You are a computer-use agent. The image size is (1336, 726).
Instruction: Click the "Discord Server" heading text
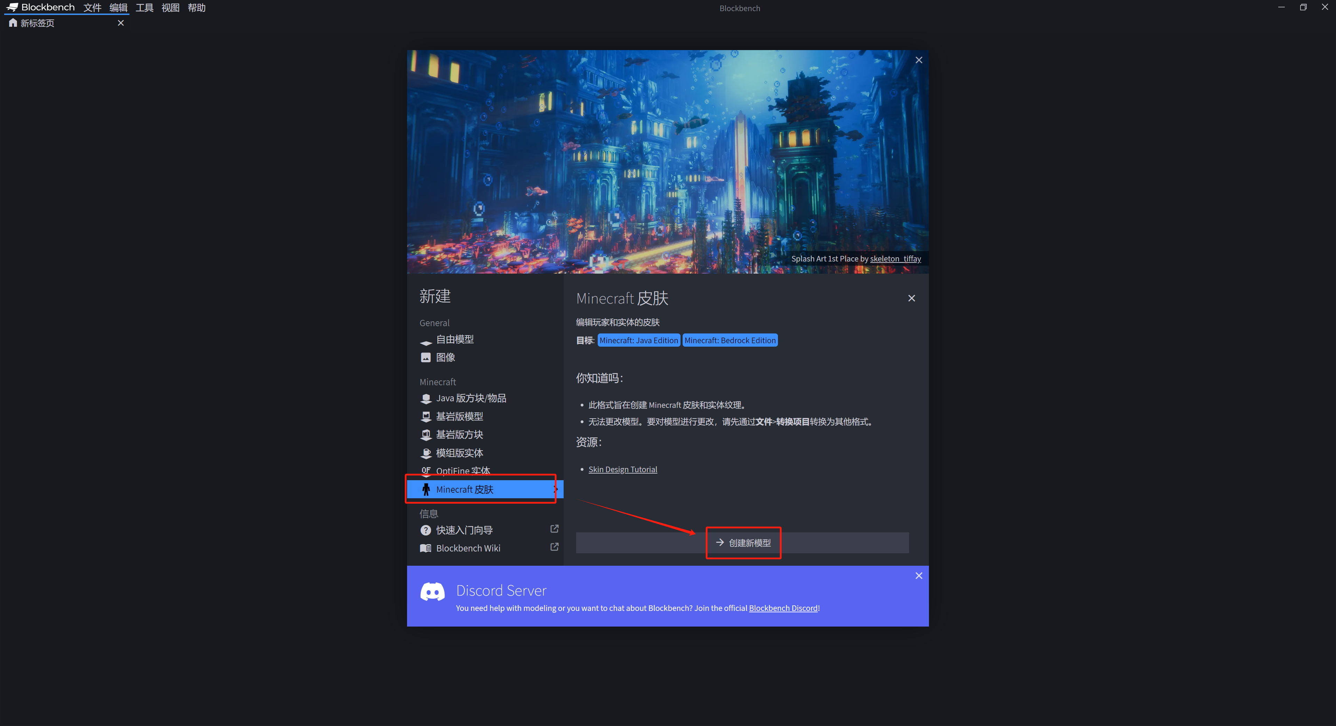(x=501, y=591)
